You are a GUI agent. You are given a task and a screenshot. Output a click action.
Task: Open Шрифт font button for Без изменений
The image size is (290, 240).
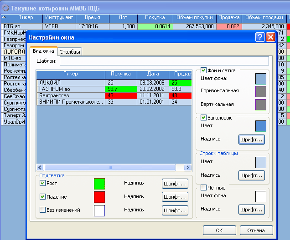pyautogui.click(x=175, y=210)
